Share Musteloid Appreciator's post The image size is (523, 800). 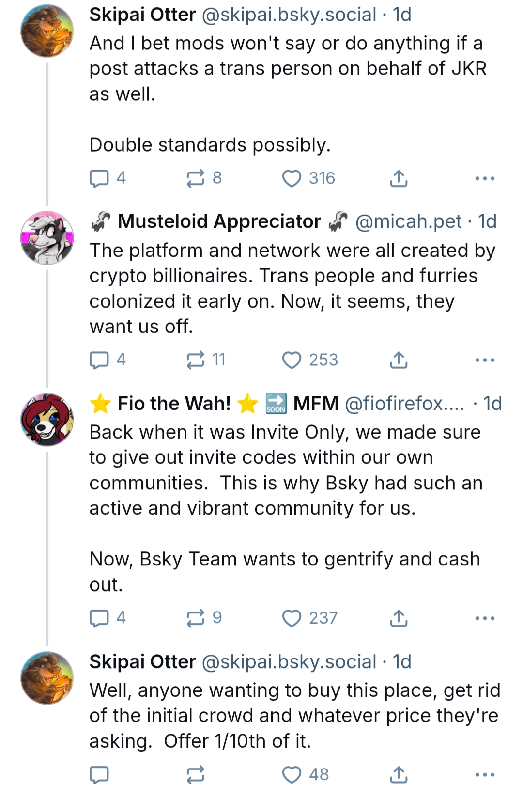pos(399,360)
